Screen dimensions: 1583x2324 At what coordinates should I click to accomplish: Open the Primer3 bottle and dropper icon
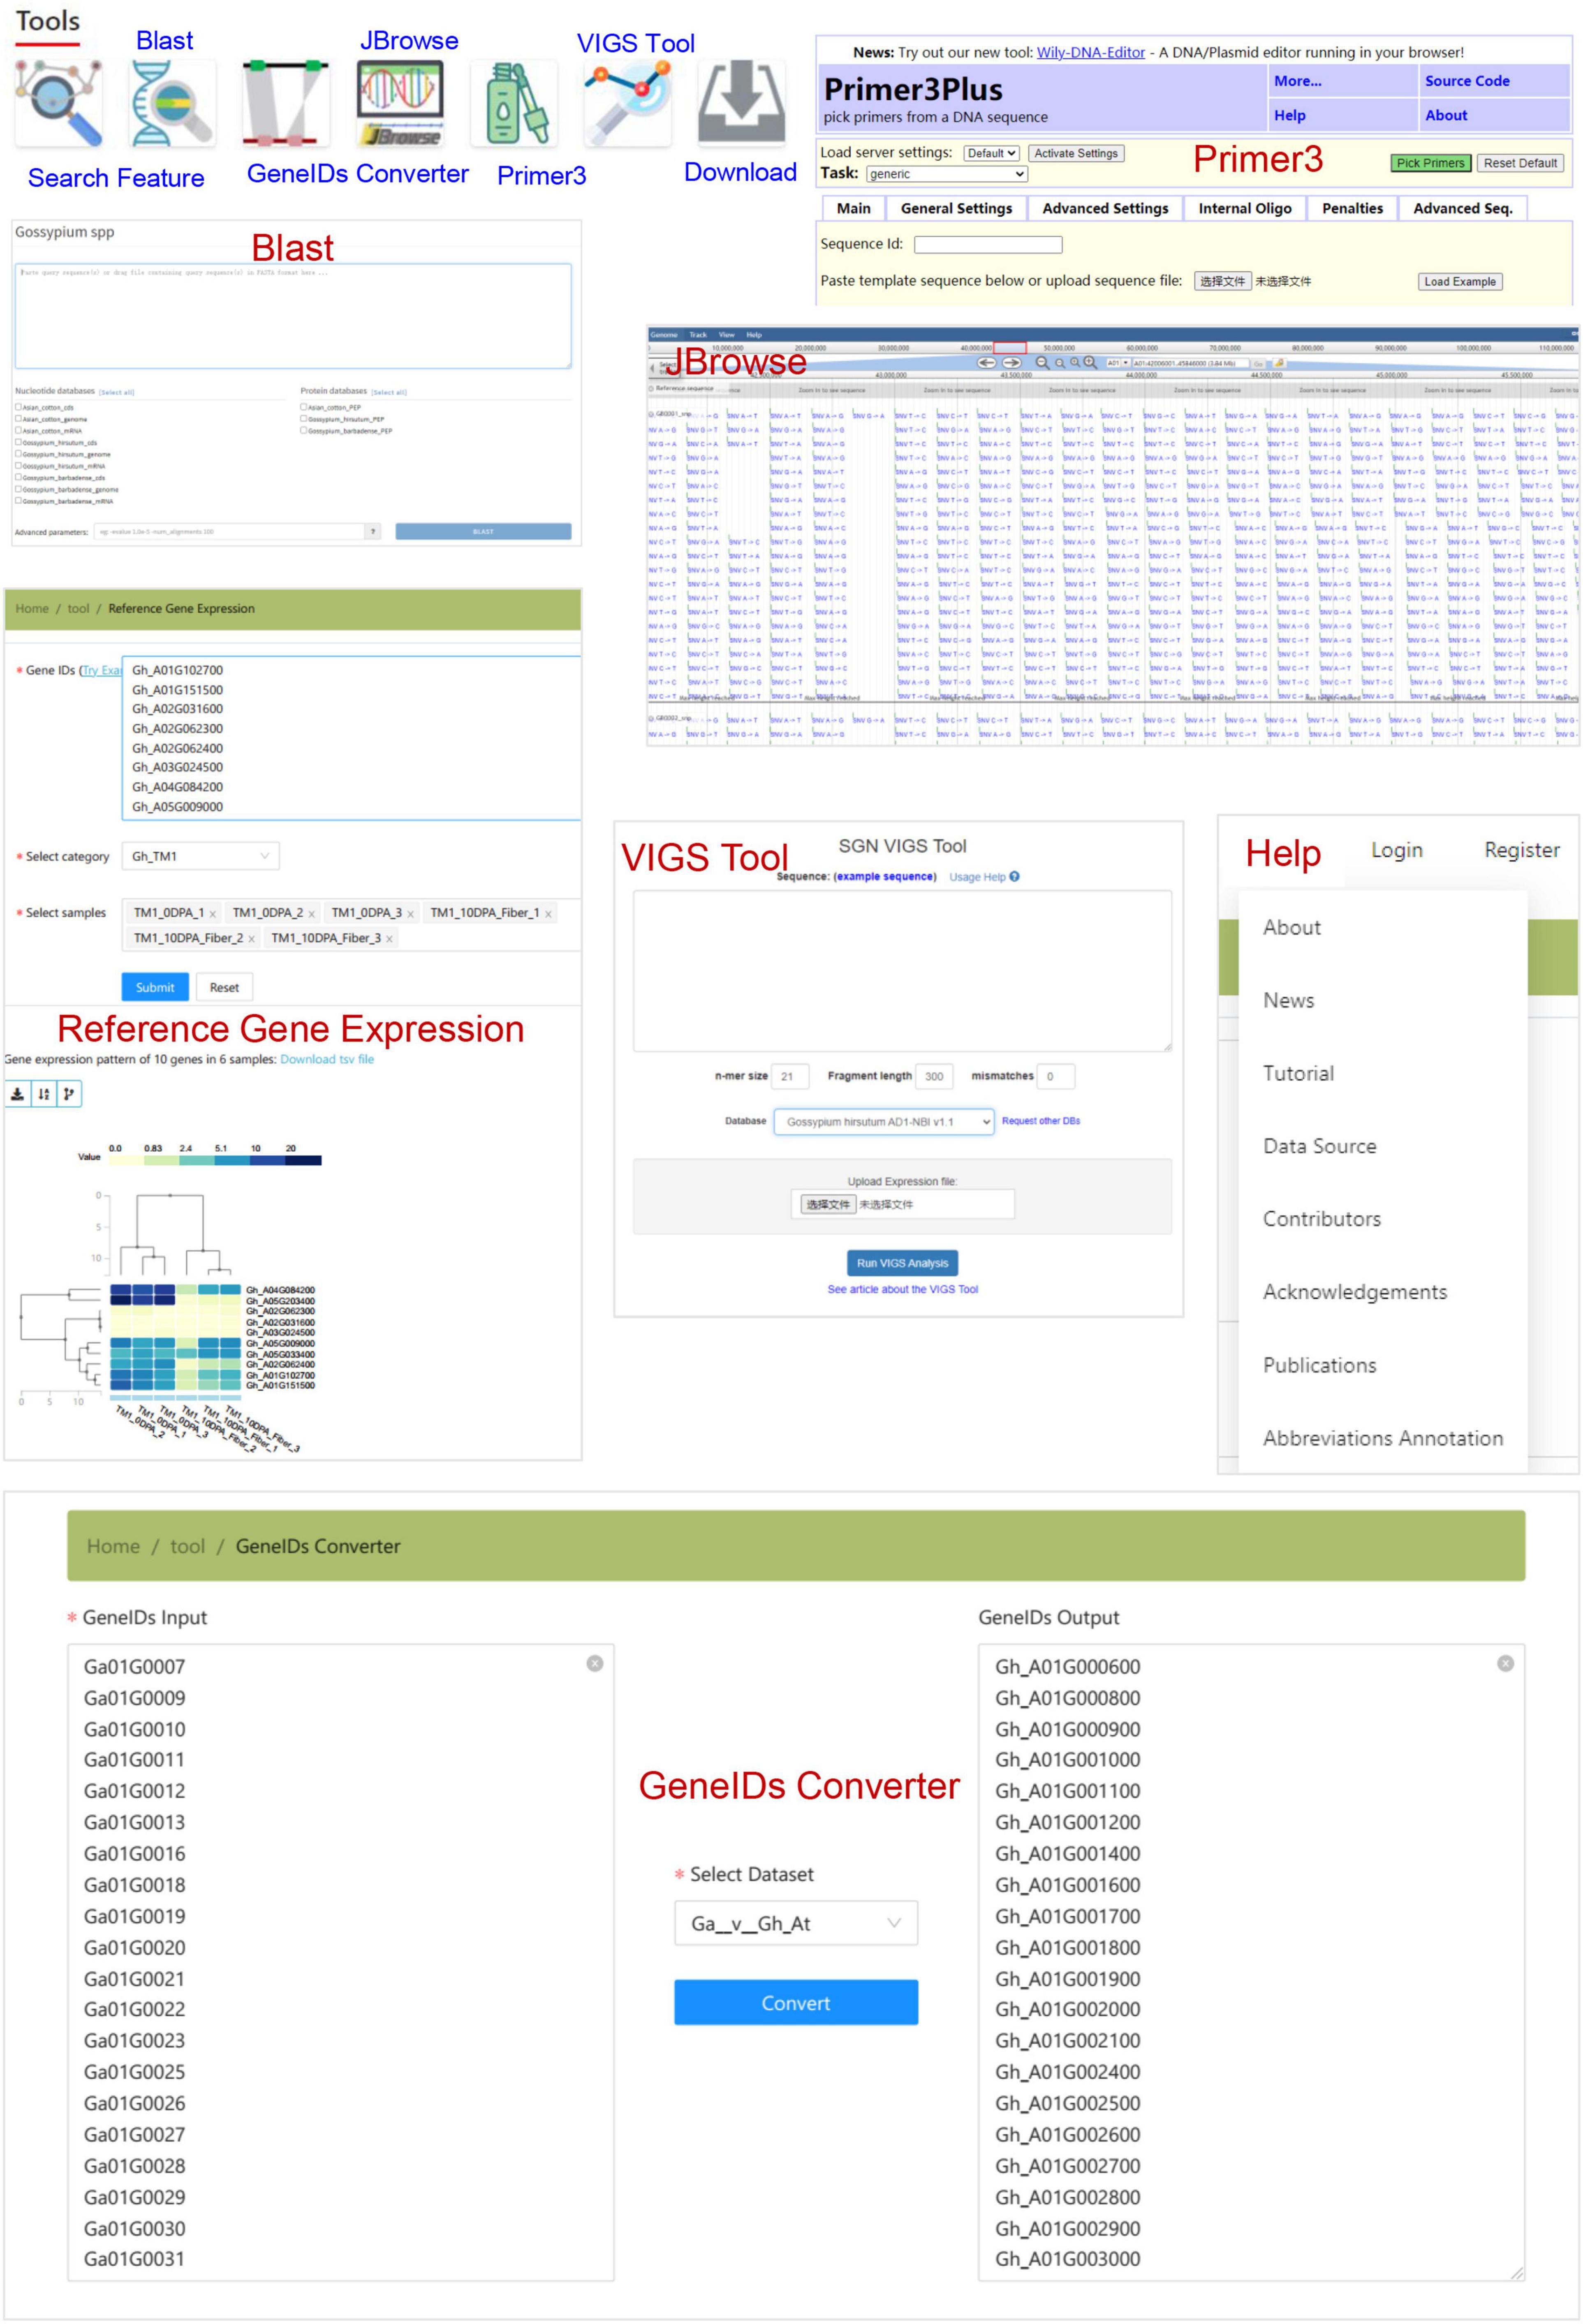click(x=514, y=103)
